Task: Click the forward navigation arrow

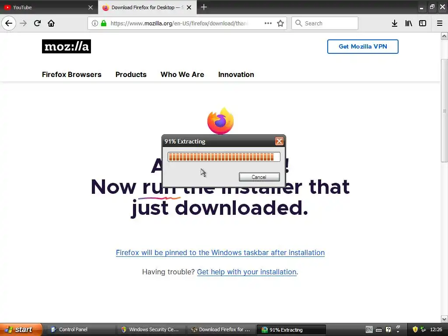Action: tap(23, 23)
